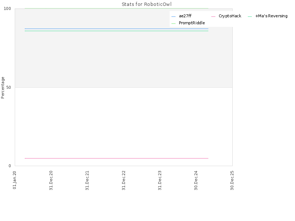Click the 100 y-axis tick label
This screenshot has height=221, width=295.
coord(7,8)
